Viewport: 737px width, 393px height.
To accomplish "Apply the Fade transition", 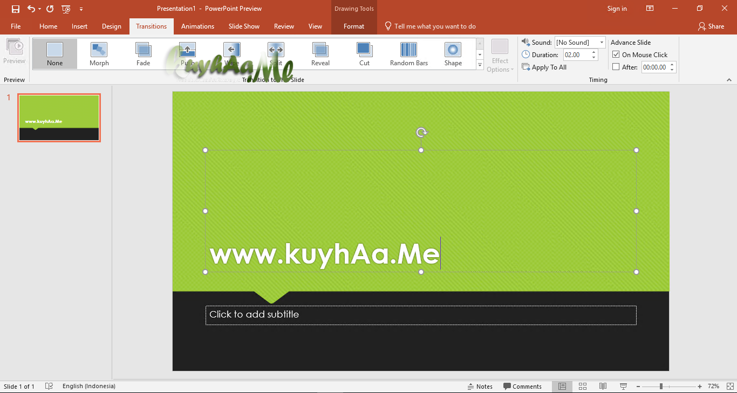I will coord(144,54).
